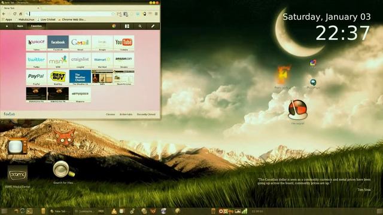Open the Apps bookmark shortcut
This screenshot has width=383, height=215.
point(7,20)
